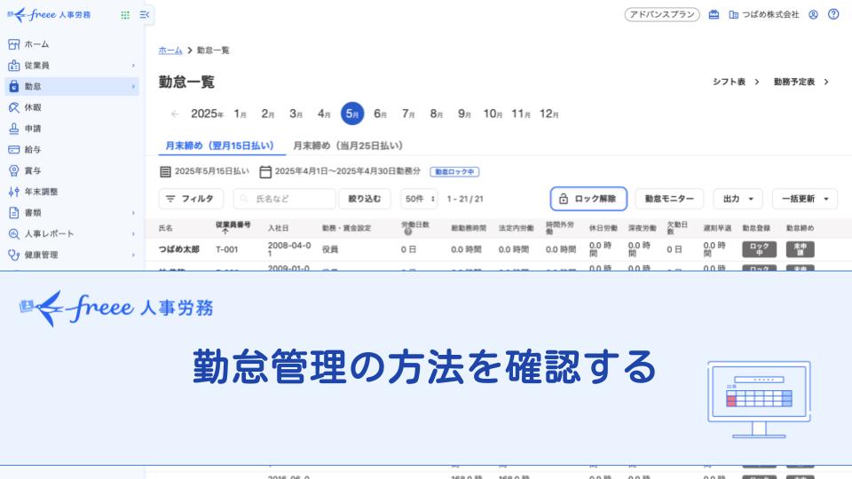The height and width of the screenshot is (479, 852).
Task: Click the 給与 card icon
Action: pos(14,150)
